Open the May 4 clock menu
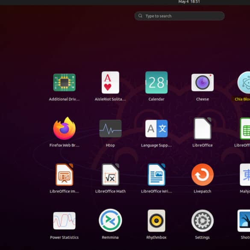Screen dimensions: 250x250 [189, 2]
